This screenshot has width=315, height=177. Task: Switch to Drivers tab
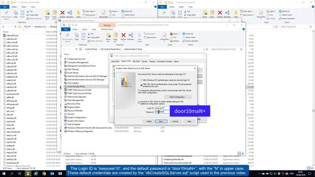coord(144,61)
